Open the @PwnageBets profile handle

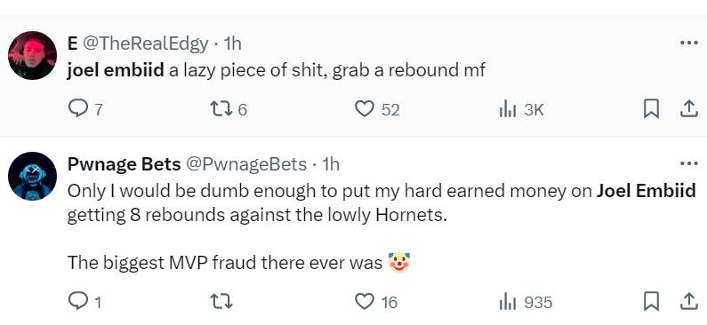pos(246,165)
